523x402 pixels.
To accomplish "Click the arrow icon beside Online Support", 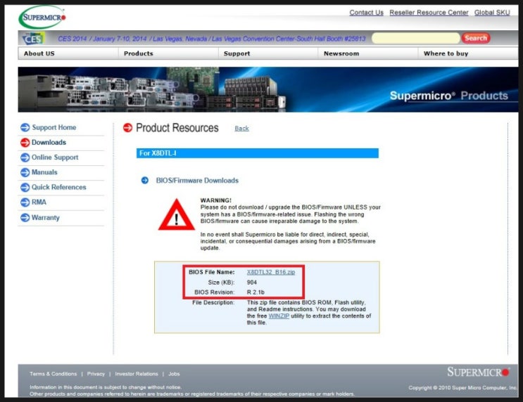I will (25, 157).
